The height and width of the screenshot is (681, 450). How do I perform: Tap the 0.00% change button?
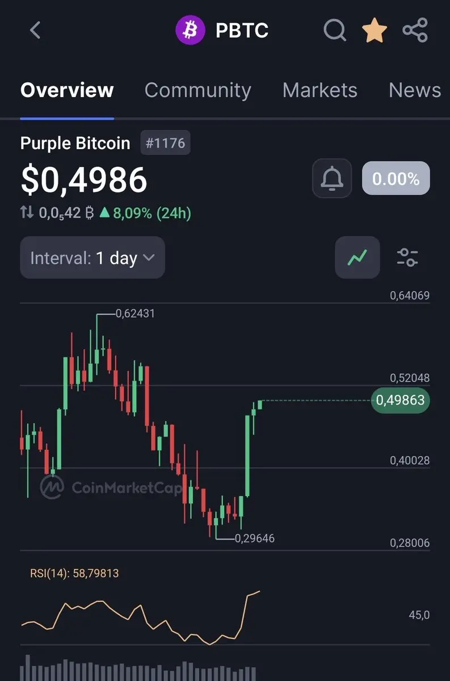396,179
